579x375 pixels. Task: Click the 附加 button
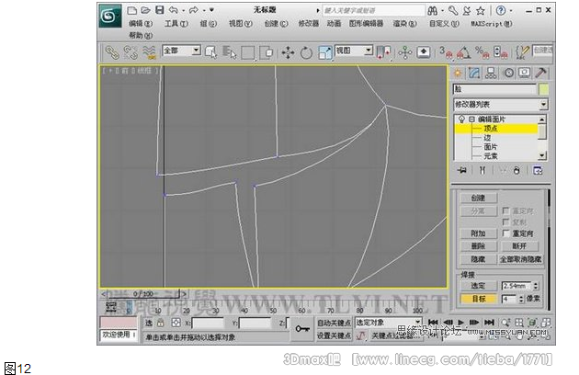tap(479, 233)
